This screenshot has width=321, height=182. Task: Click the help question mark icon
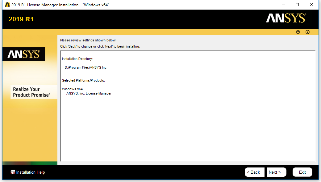298,32
